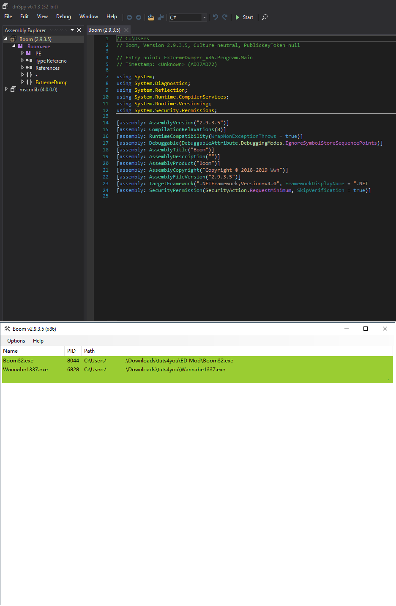396x606 pixels.
Task: Click the Boom (2.9.3.5) assembly icon in tree
Action: [13, 39]
